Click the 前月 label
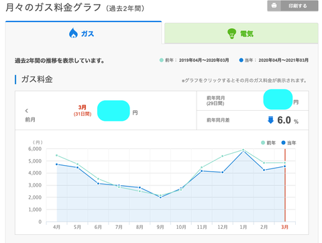Image resolution: width=322 pixels, height=243 pixels. [x=30, y=119]
